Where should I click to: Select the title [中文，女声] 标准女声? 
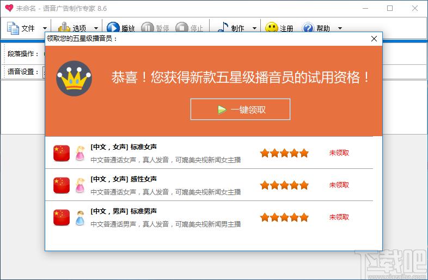click(124, 147)
